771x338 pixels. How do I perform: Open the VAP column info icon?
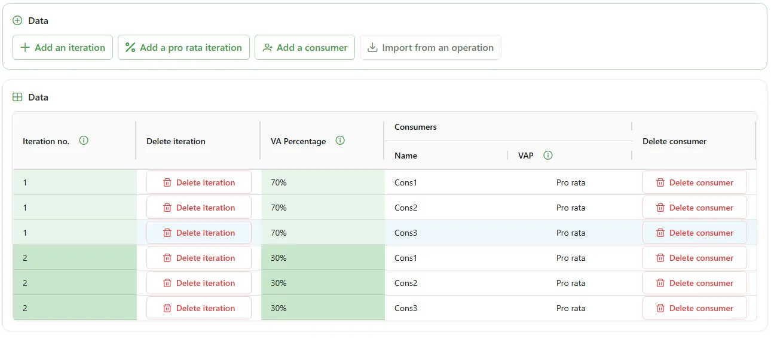point(548,155)
